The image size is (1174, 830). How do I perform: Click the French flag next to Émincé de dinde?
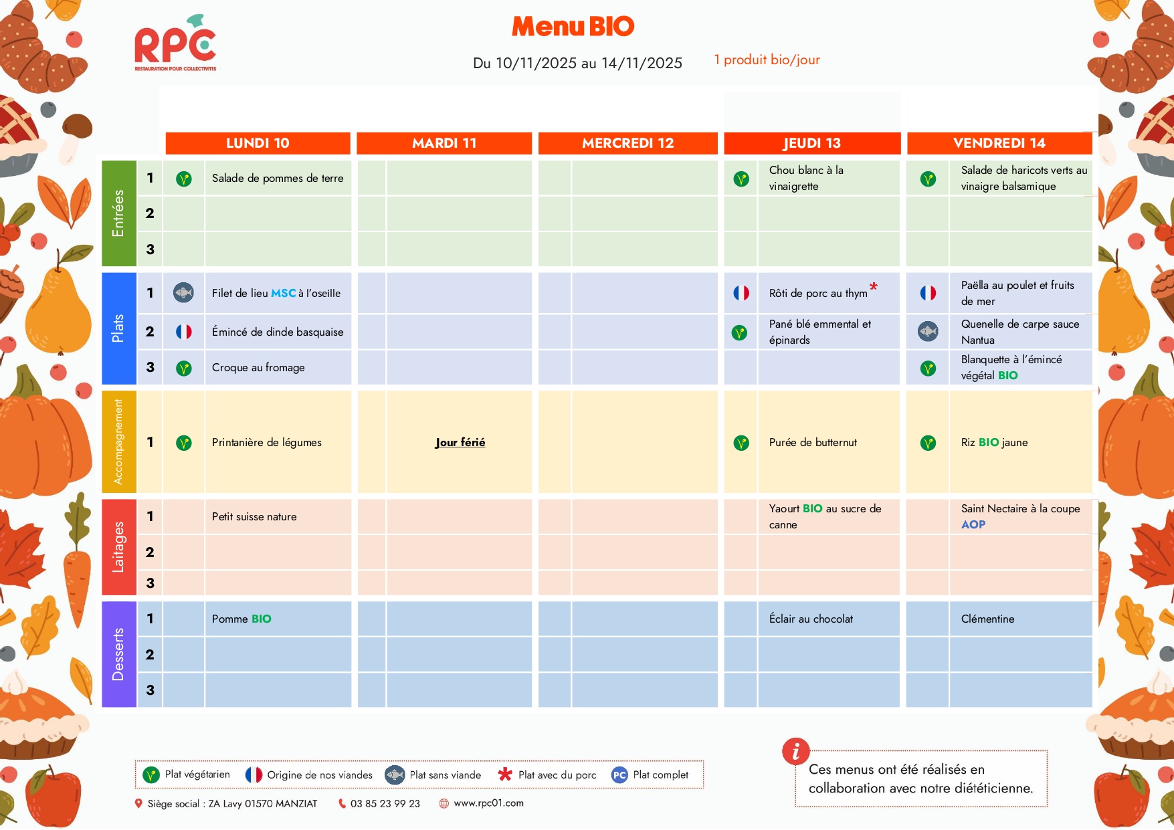[x=183, y=332]
